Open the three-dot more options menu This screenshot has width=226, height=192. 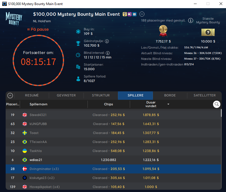142,14
